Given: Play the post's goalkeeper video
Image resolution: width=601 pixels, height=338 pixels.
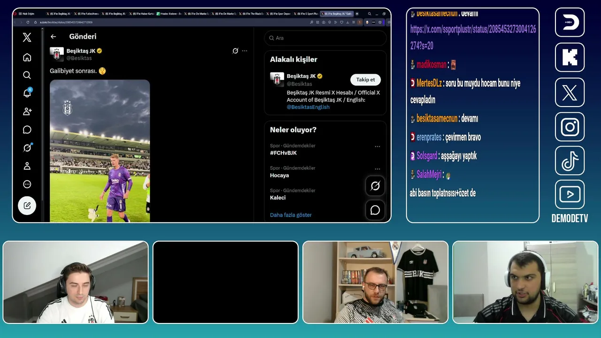Looking at the screenshot, I should pyautogui.click(x=100, y=151).
